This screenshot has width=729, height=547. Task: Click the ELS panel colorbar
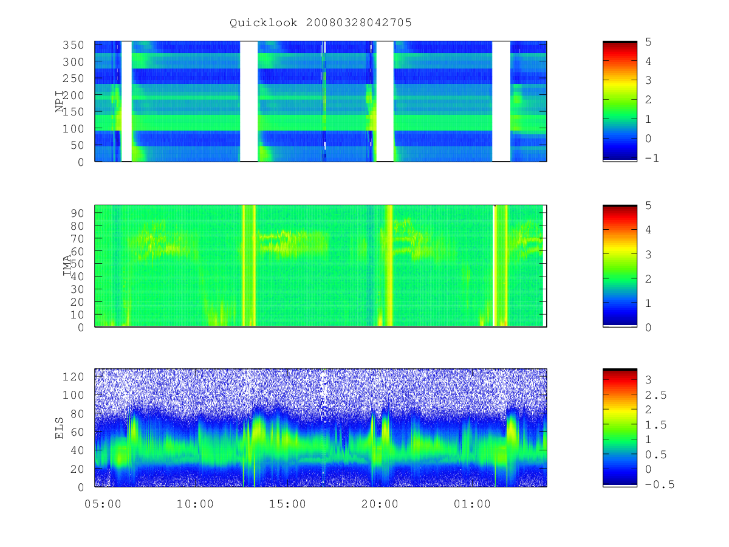(620, 428)
